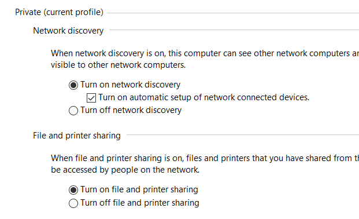Click the Network discovery section heading
Screen dimensions: 359x219
68,31
